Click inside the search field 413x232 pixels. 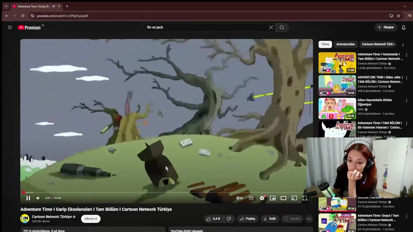(x=206, y=27)
